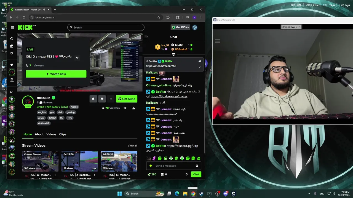Open Get KICKs button
The width and height of the screenshot is (353, 198).
click(x=180, y=27)
